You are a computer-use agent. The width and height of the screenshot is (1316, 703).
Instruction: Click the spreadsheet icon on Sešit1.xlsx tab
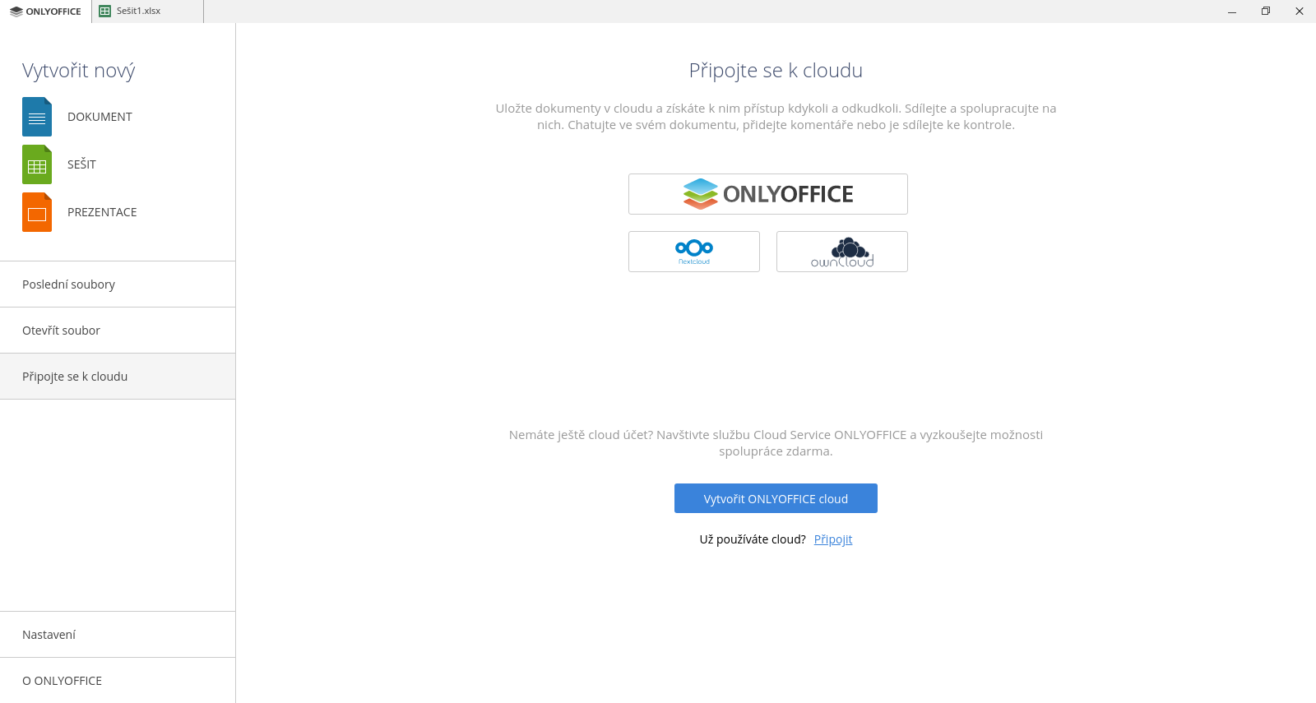click(104, 12)
